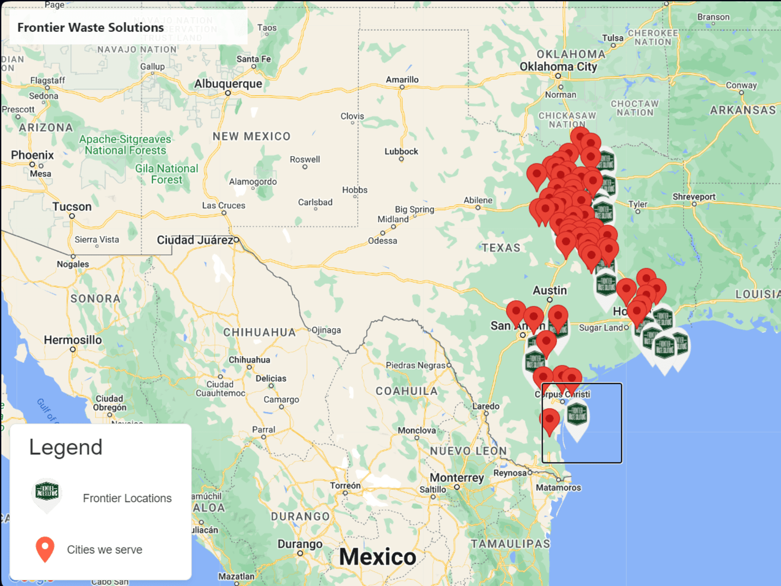This screenshot has height=586, width=781.
Task: Click the Amarillo city label
Action: click(402, 80)
